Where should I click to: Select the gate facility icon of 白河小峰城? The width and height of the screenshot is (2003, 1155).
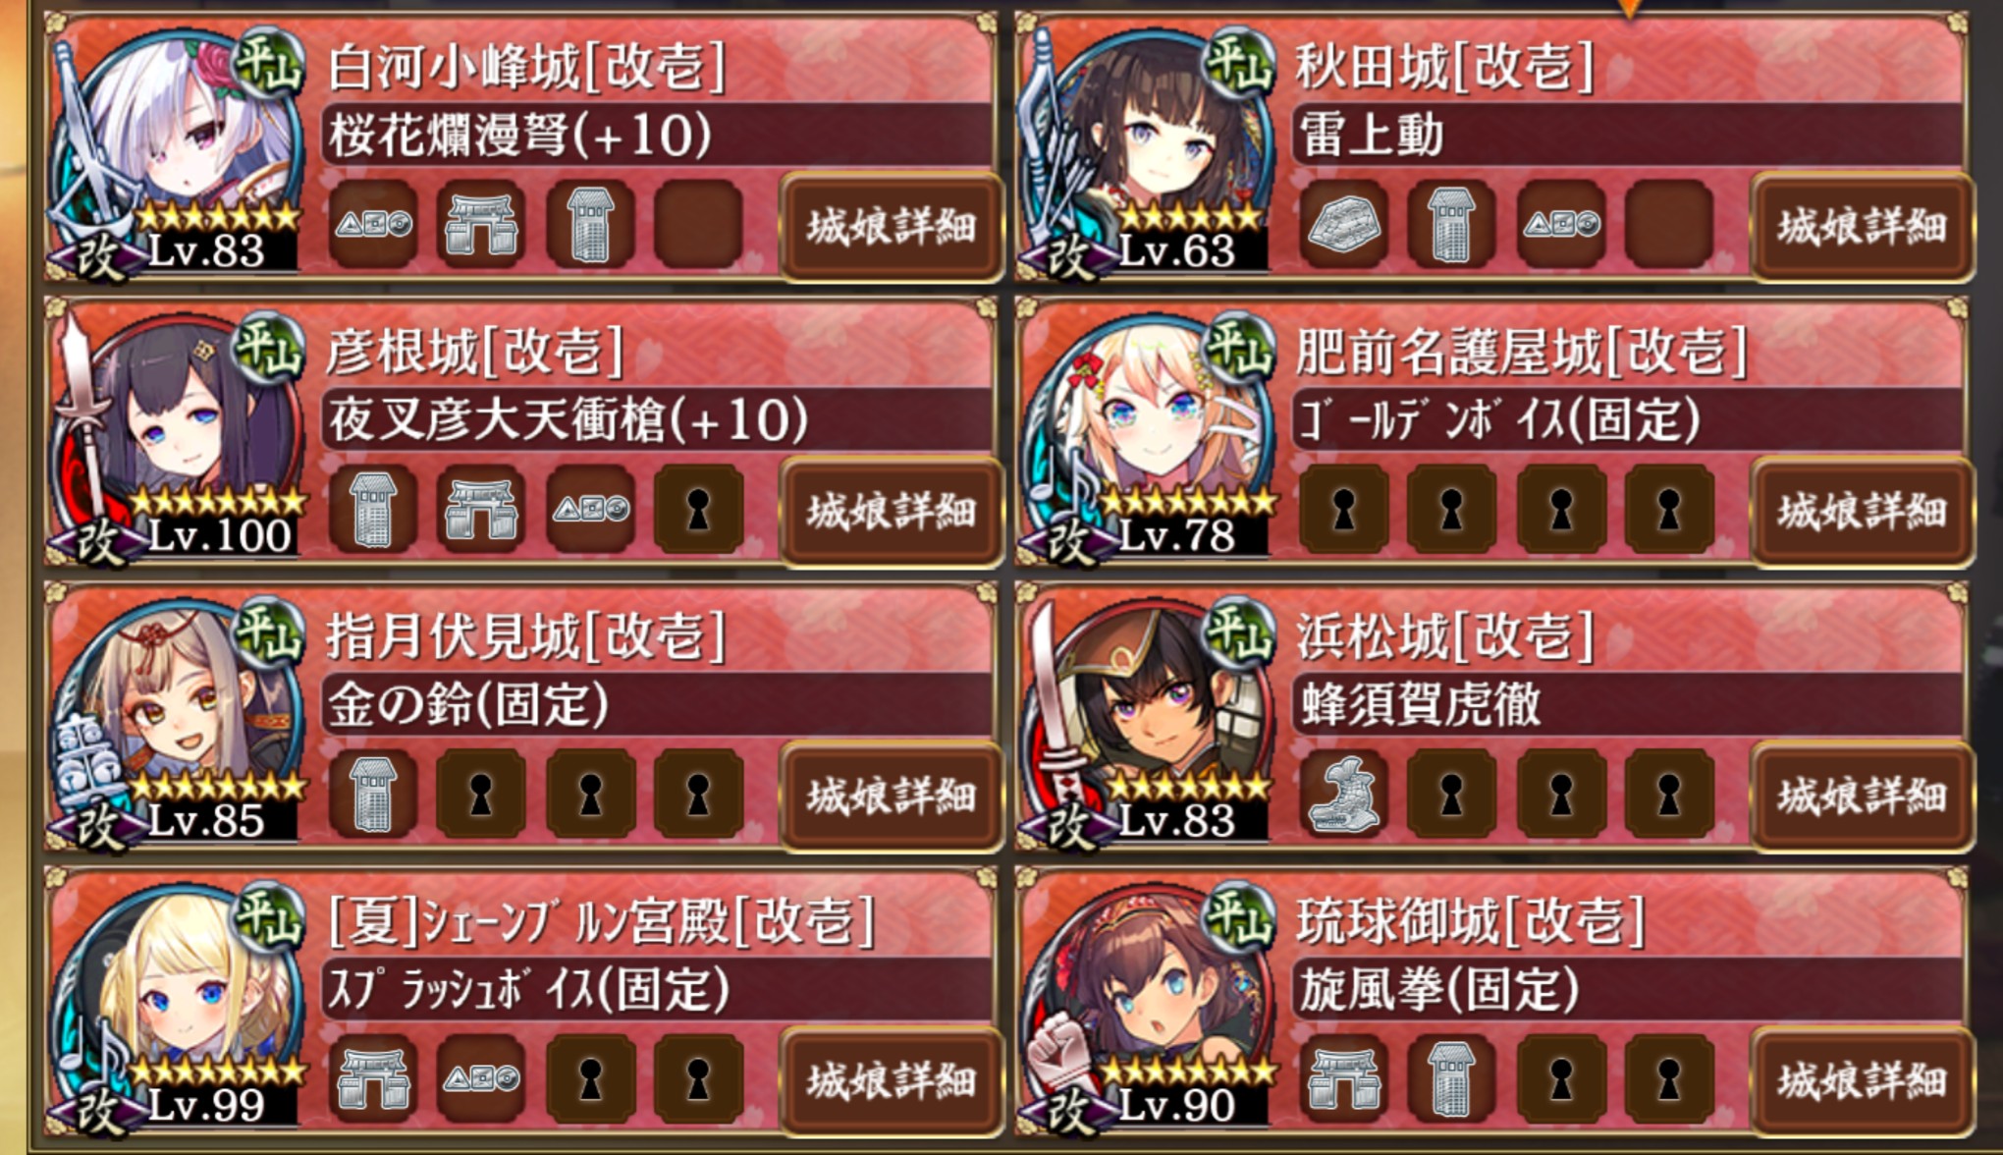point(481,225)
